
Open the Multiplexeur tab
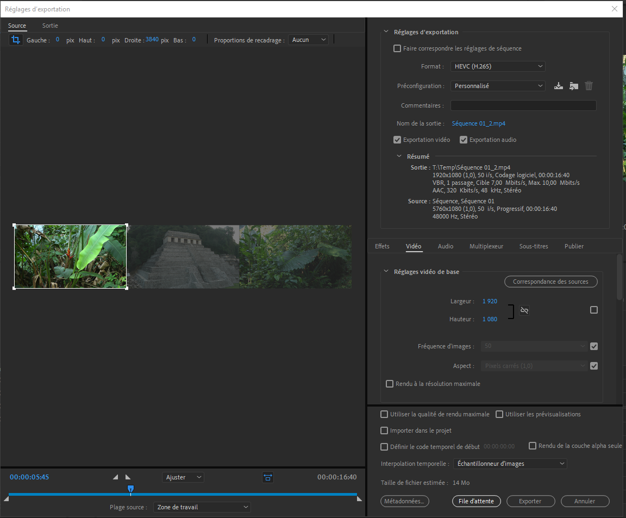(x=486, y=246)
